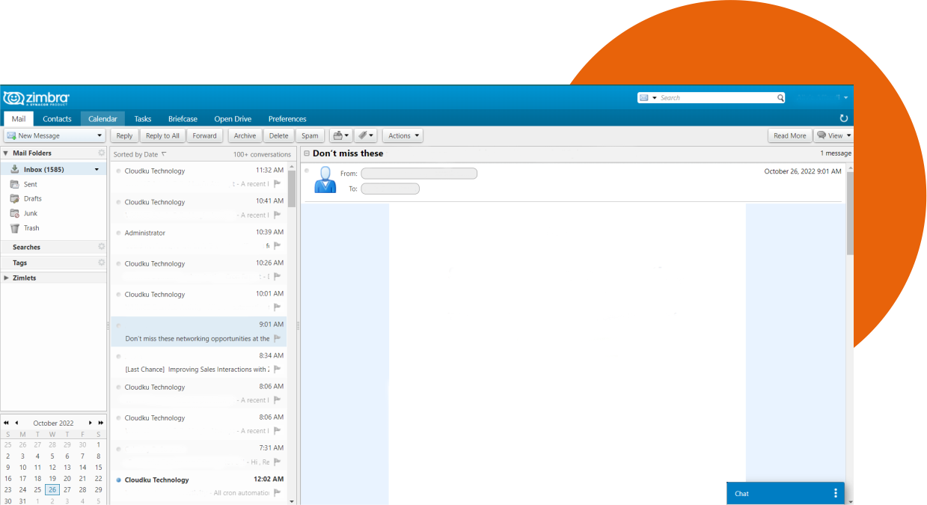This screenshot has width=927, height=505.
Task: Open Chat panel options with three dots
Action: [x=836, y=493]
